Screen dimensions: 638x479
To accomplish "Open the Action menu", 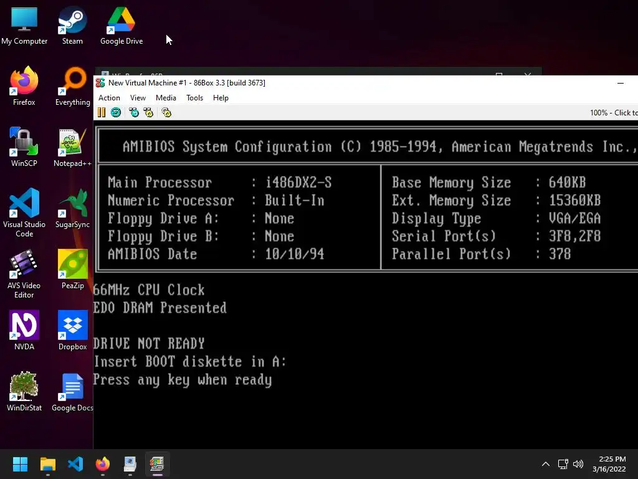I will (109, 98).
